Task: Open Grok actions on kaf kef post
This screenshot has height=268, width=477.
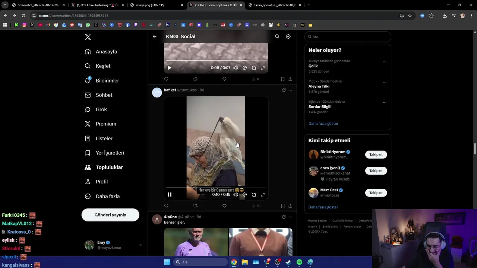Action: tap(284, 90)
